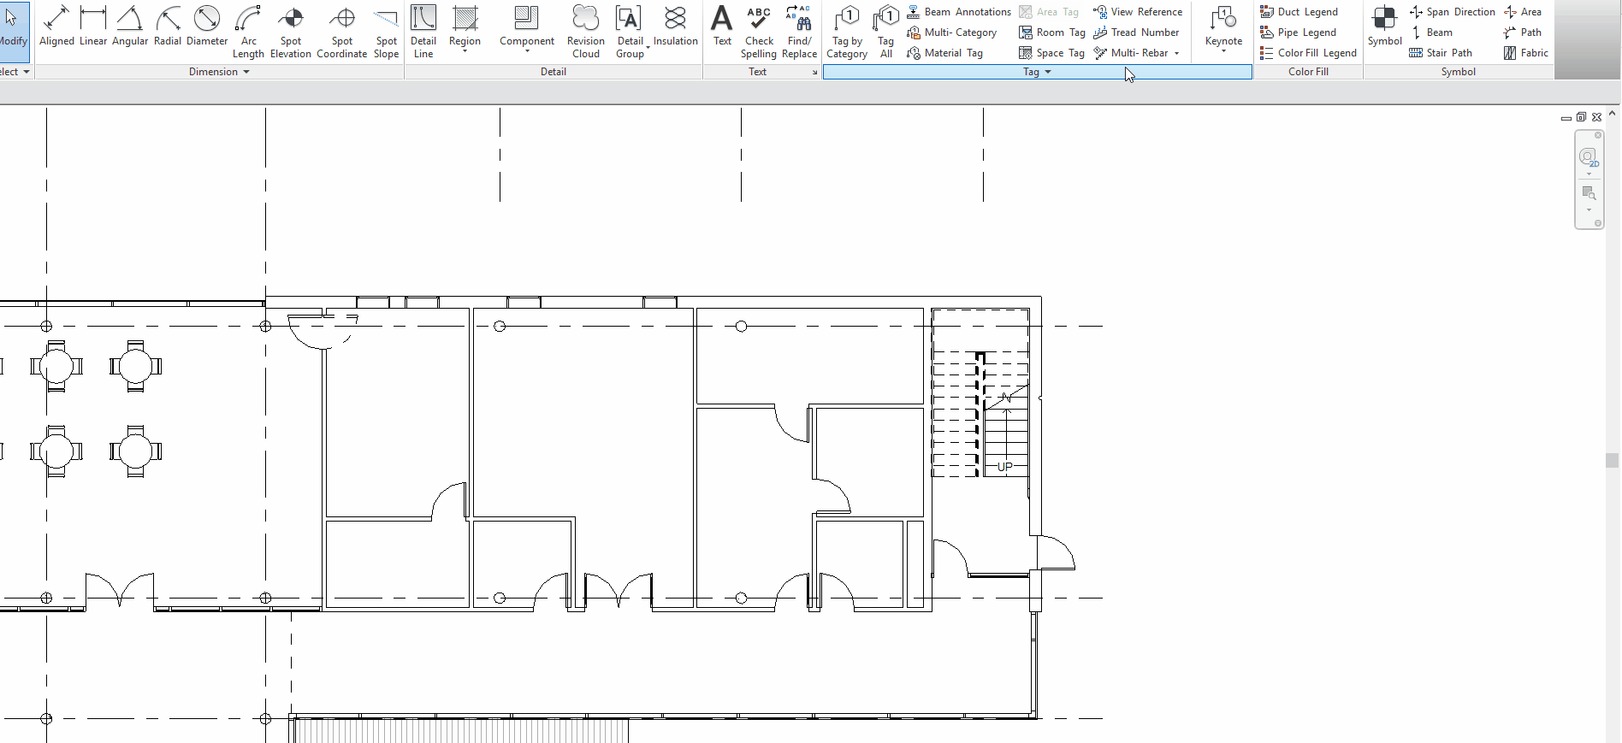
Task: Select the Multi-Category tag tool
Action: (x=952, y=32)
